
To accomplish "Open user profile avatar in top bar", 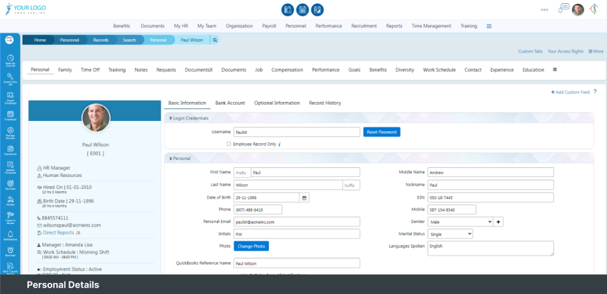I will tap(578, 9).
